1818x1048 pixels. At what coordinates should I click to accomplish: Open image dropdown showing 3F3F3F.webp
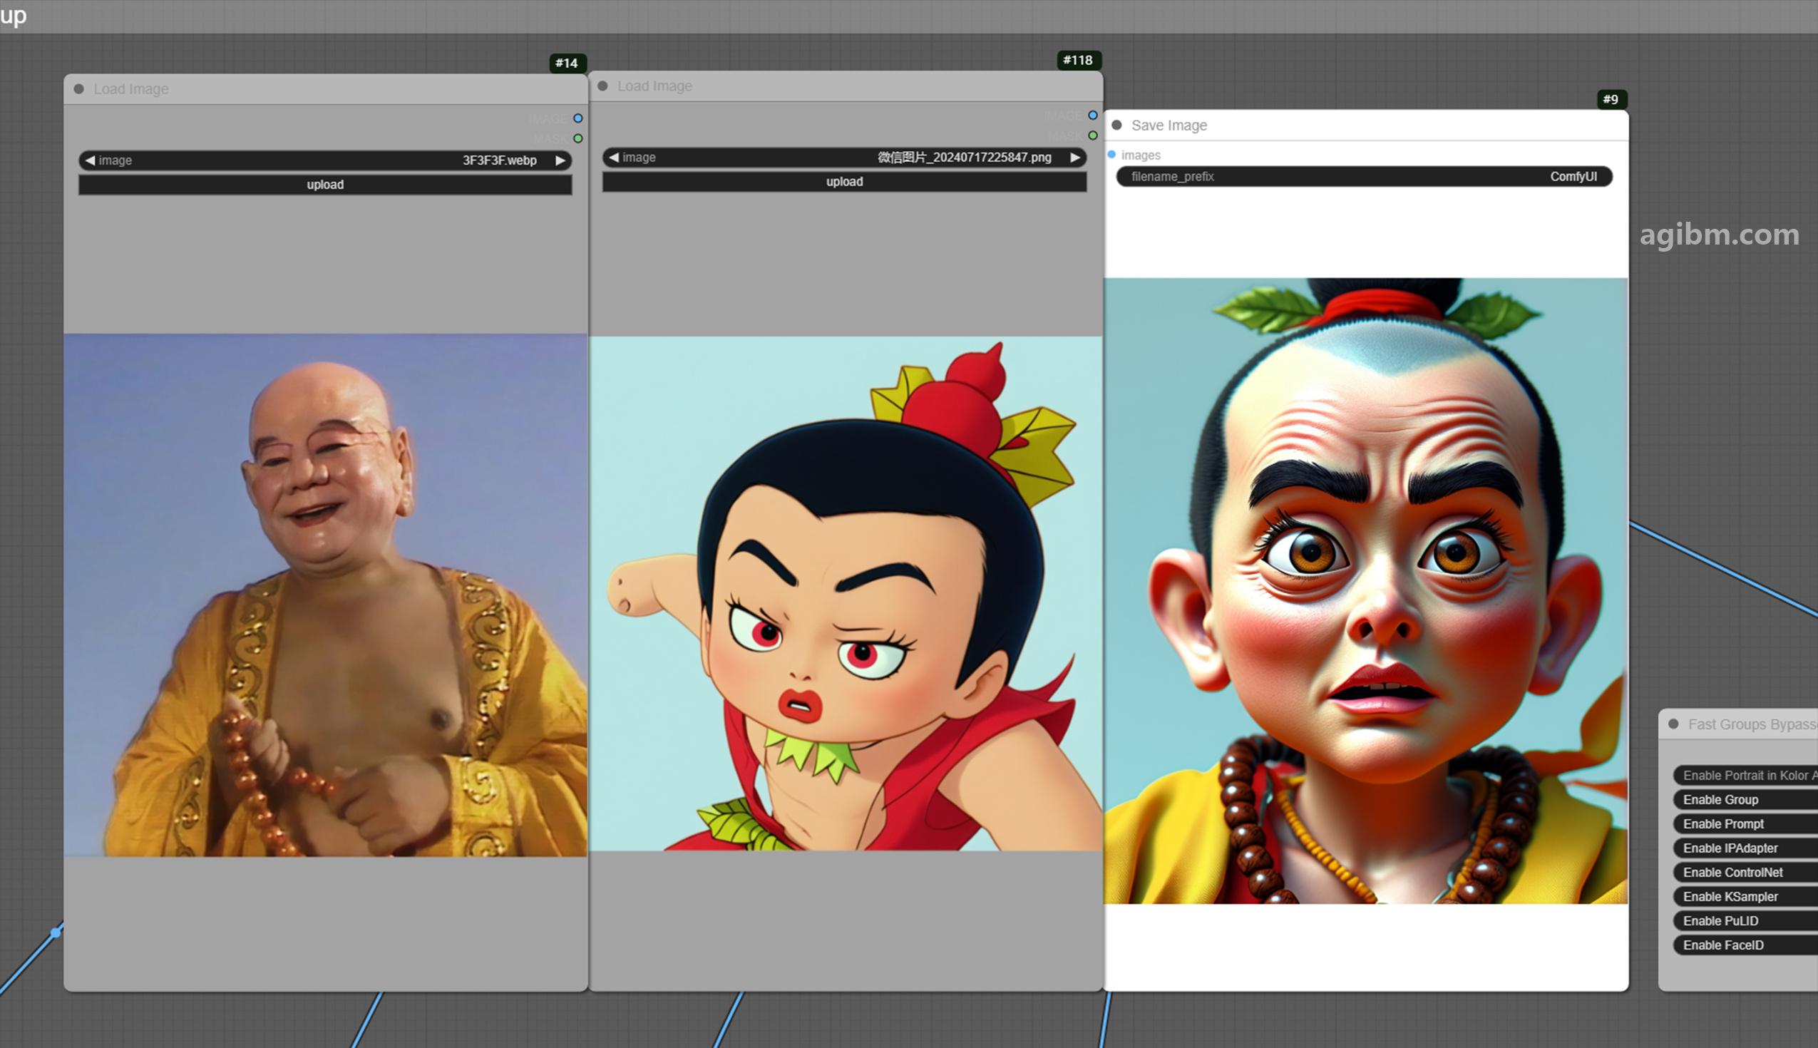[x=325, y=160]
